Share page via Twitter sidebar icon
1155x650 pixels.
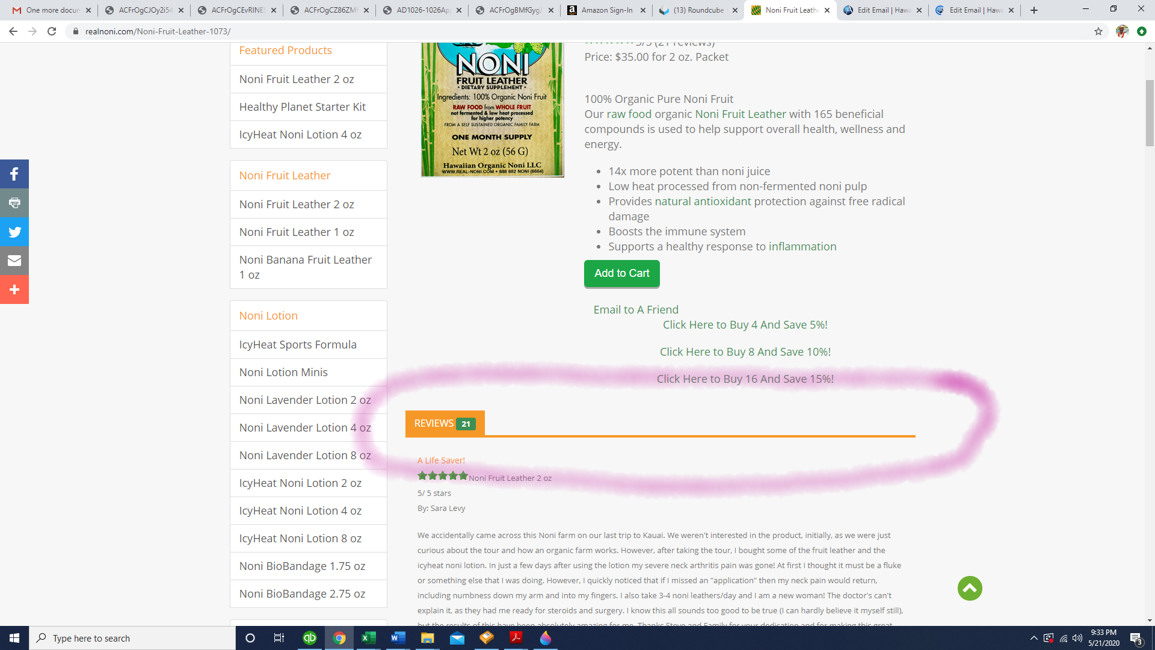point(14,232)
